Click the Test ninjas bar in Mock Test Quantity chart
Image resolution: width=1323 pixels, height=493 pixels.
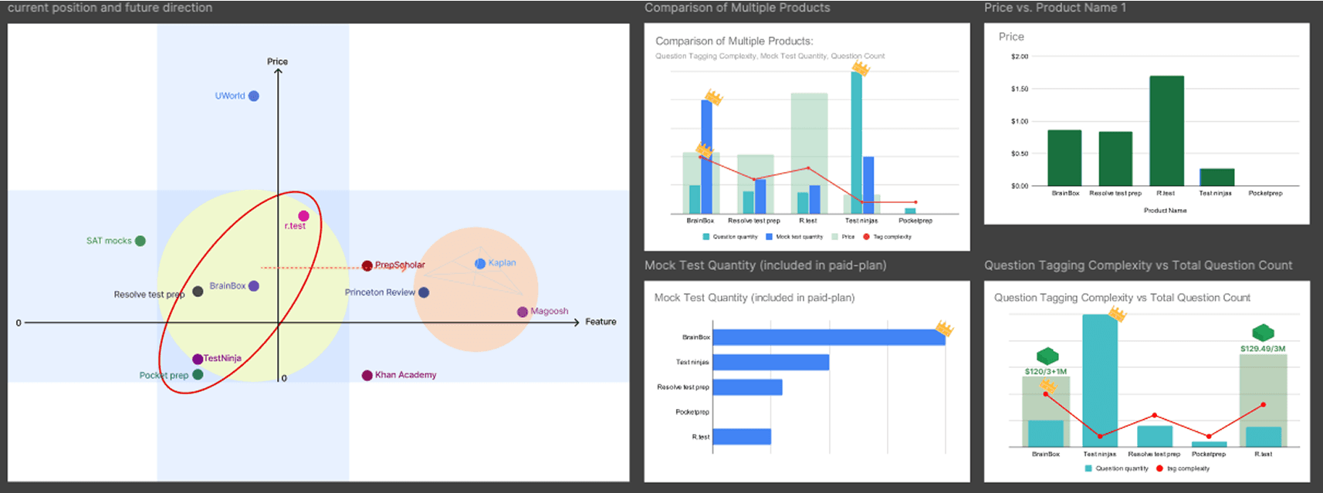coord(770,362)
